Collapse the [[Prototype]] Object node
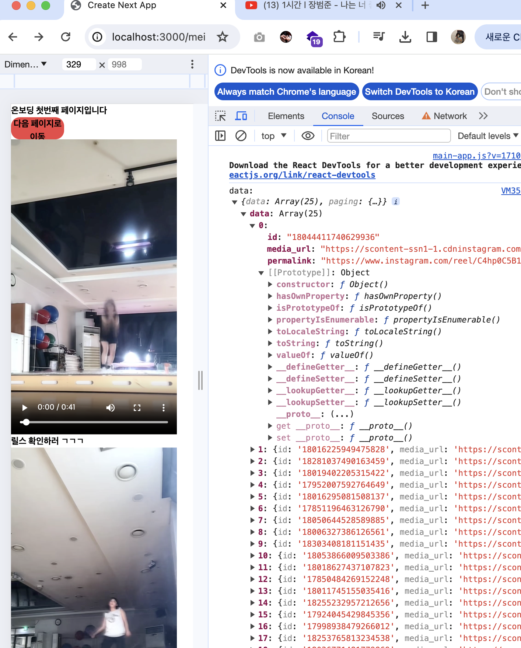521x648 pixels. coord(261,273)
